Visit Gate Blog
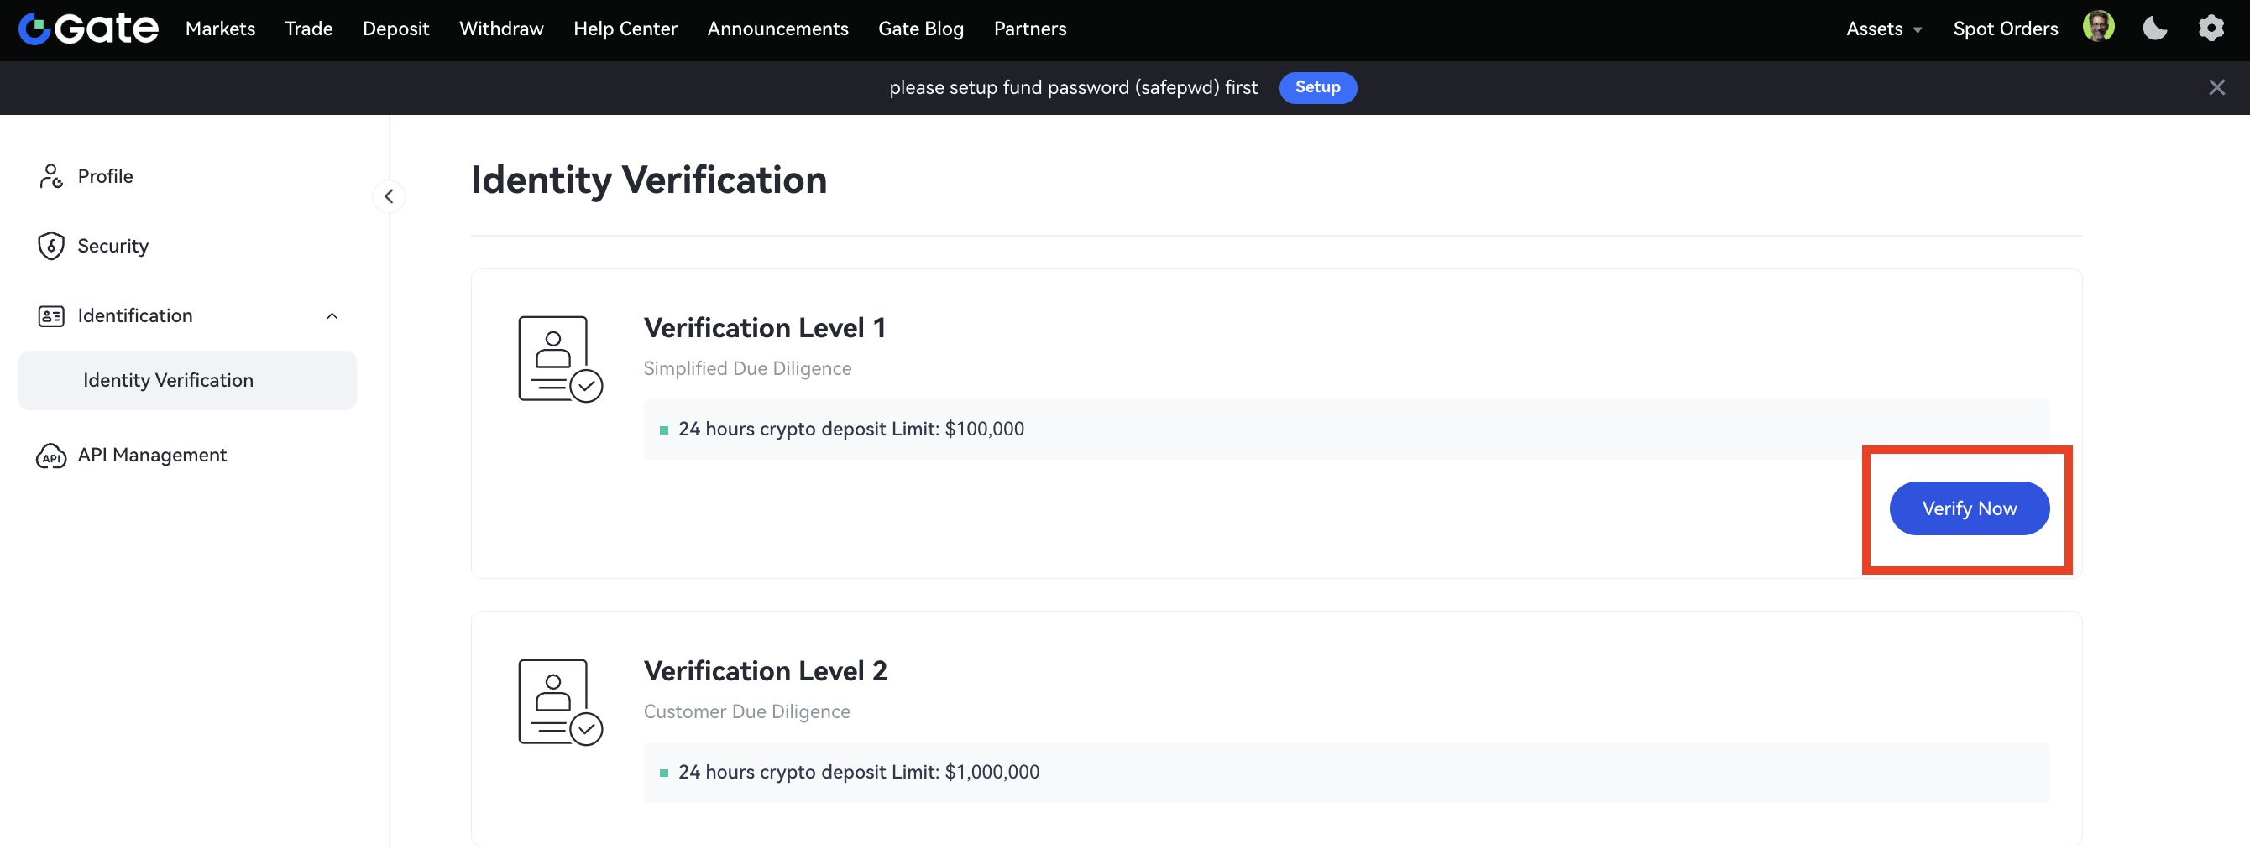Viewport: 2250px width, 849px height. pyautogui.click(x=921, y=29)
